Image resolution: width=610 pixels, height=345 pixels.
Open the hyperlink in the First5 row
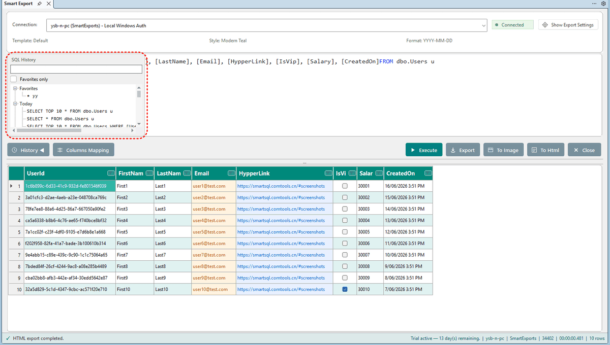(x=282, y=232)
